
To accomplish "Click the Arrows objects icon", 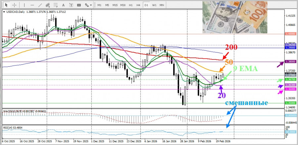I will click(86, 5).
